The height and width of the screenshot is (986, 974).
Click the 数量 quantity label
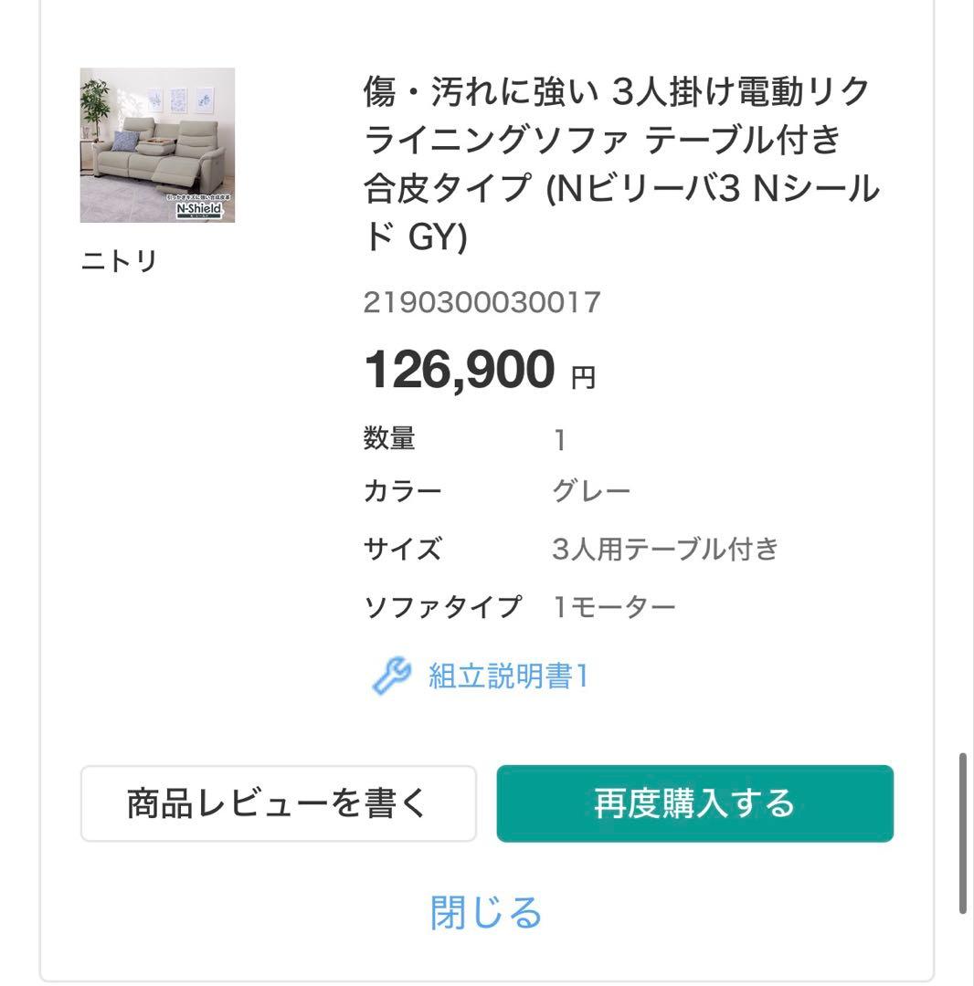(389, 439)
